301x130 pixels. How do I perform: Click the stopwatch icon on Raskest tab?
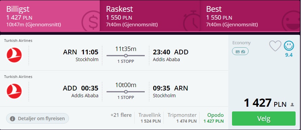pyautogui.click(x=191, y=21)
